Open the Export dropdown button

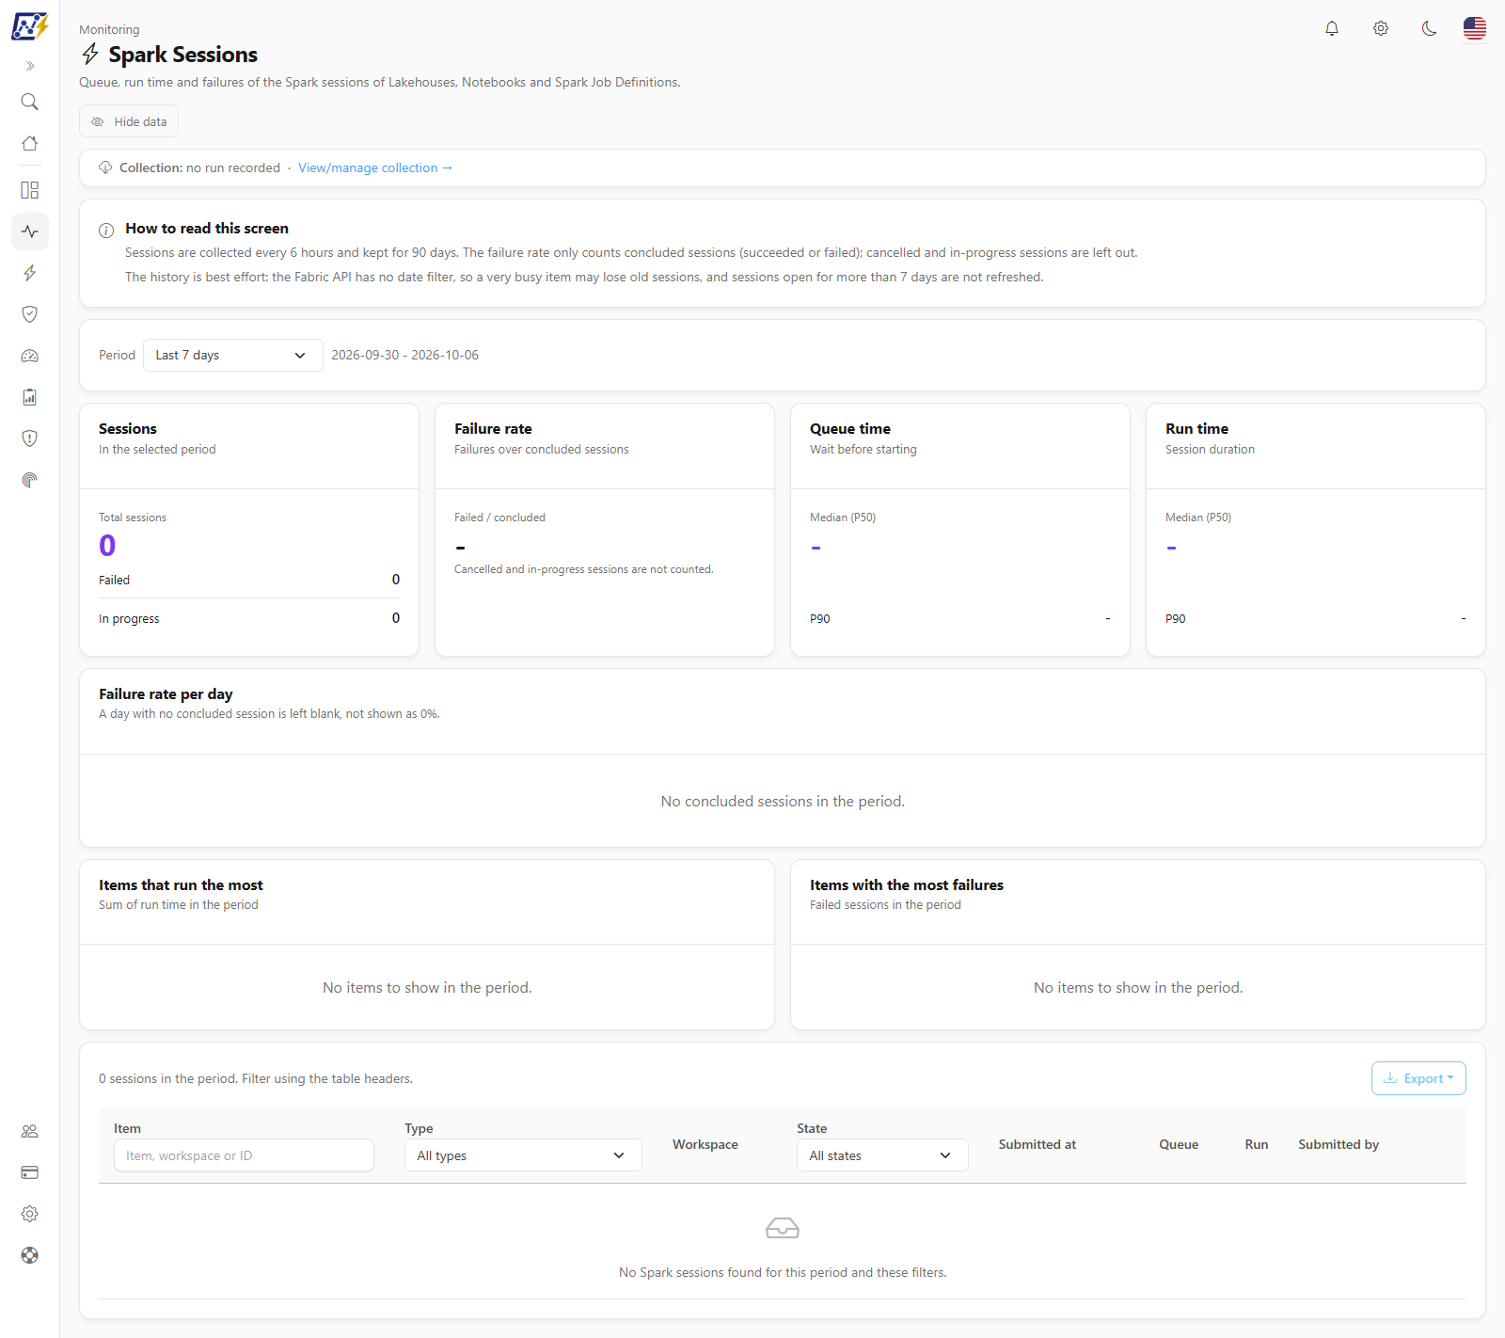point(1418,1078)
